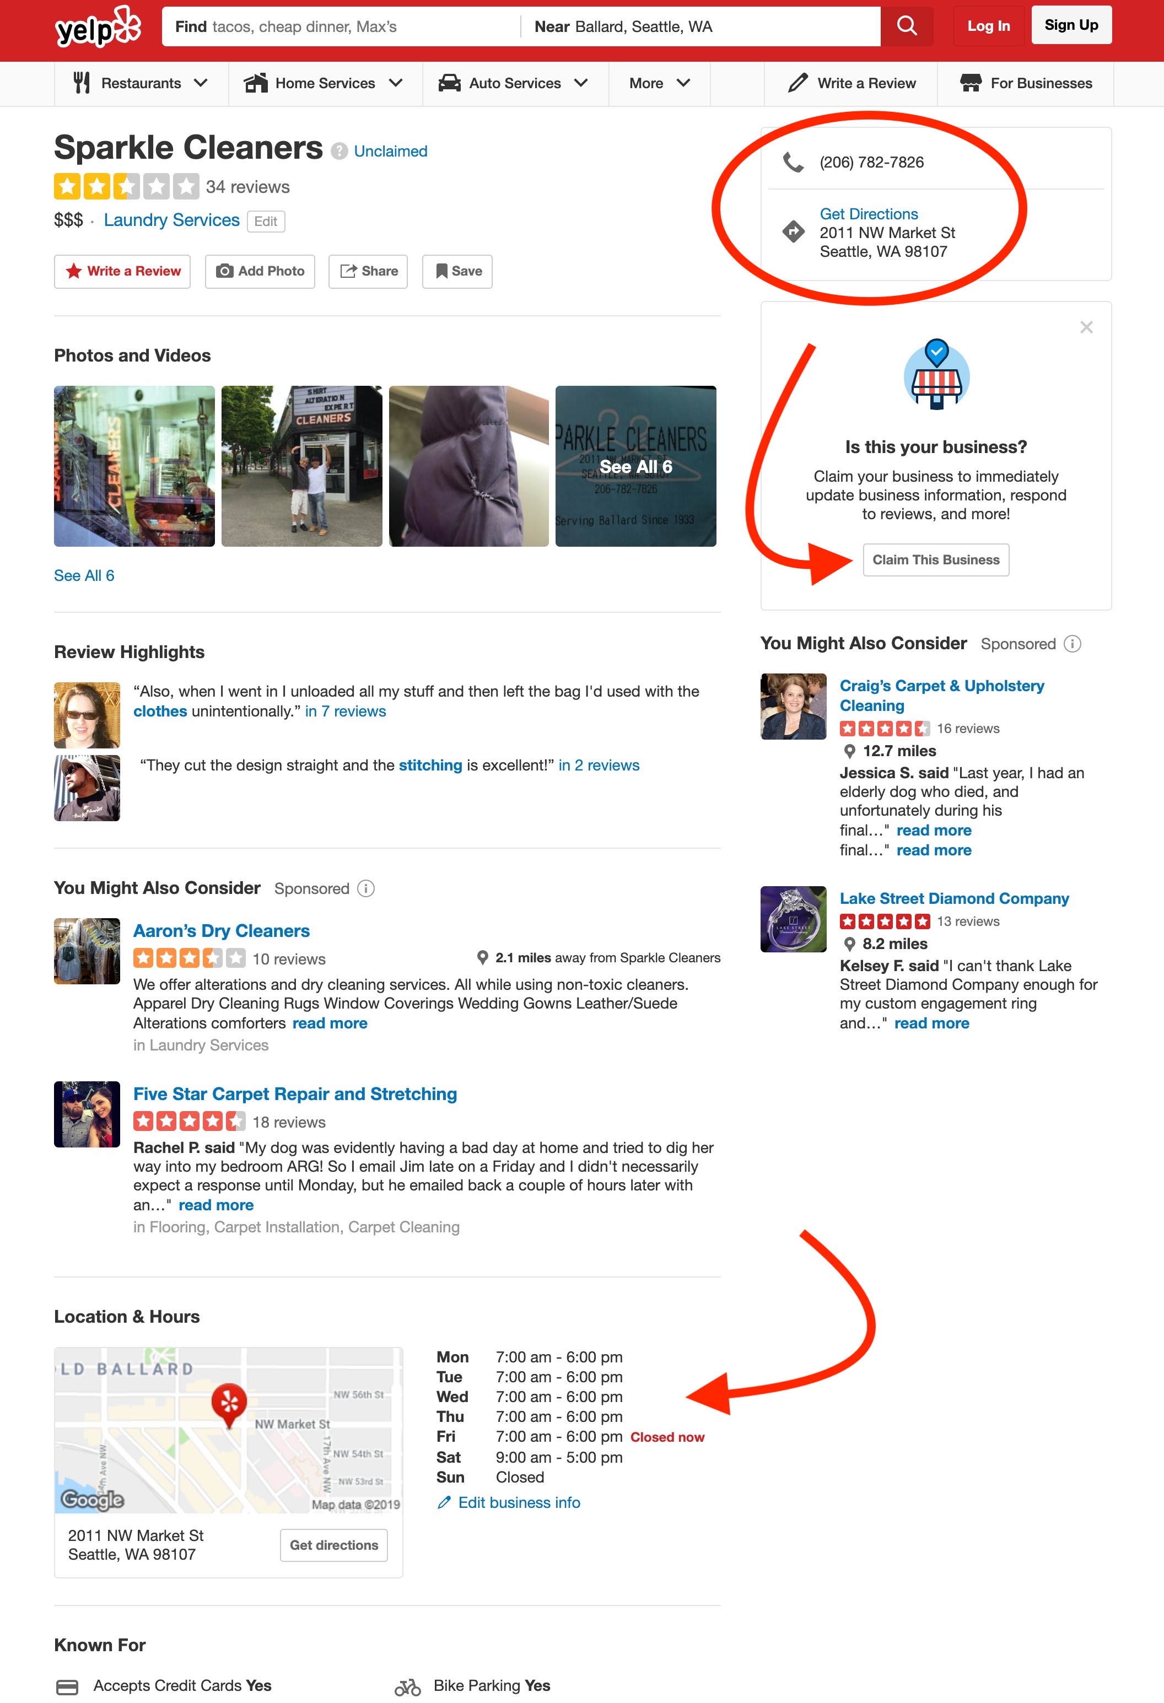Image resolution: width=1164 pixels, height=1703 pixels.
Task: Click the Sponsored info icon in sidebar
Action: (x=1073, y=643)
